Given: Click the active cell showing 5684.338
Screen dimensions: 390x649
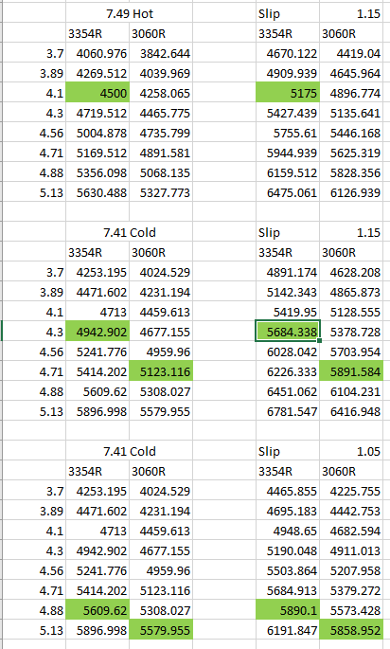Looking at the screenshot, I should [x=288, y=332].
